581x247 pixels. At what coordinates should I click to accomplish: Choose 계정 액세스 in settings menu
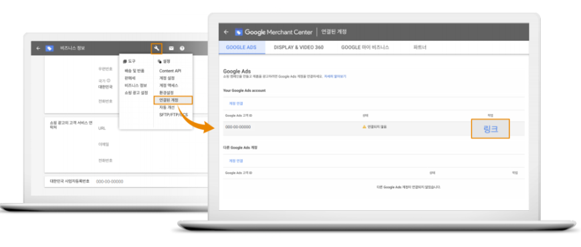(x=168, y=85)
